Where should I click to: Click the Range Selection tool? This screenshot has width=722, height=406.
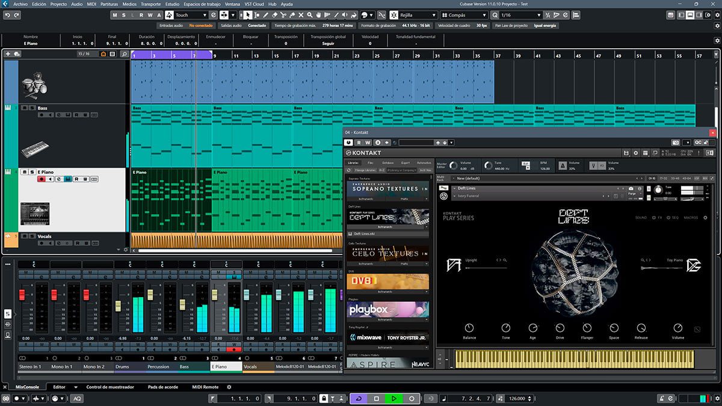click(x=257, y=15)
